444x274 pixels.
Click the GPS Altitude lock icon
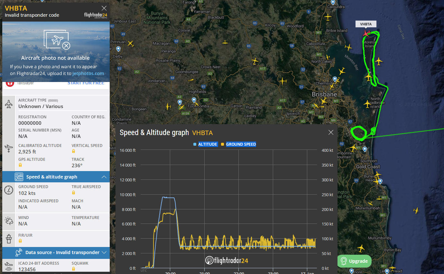click(20, 165)
